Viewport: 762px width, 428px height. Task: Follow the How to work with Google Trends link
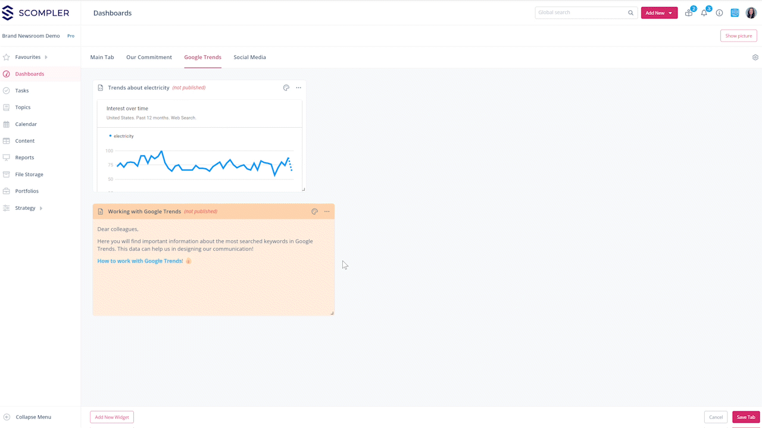[x=140, y=261]
